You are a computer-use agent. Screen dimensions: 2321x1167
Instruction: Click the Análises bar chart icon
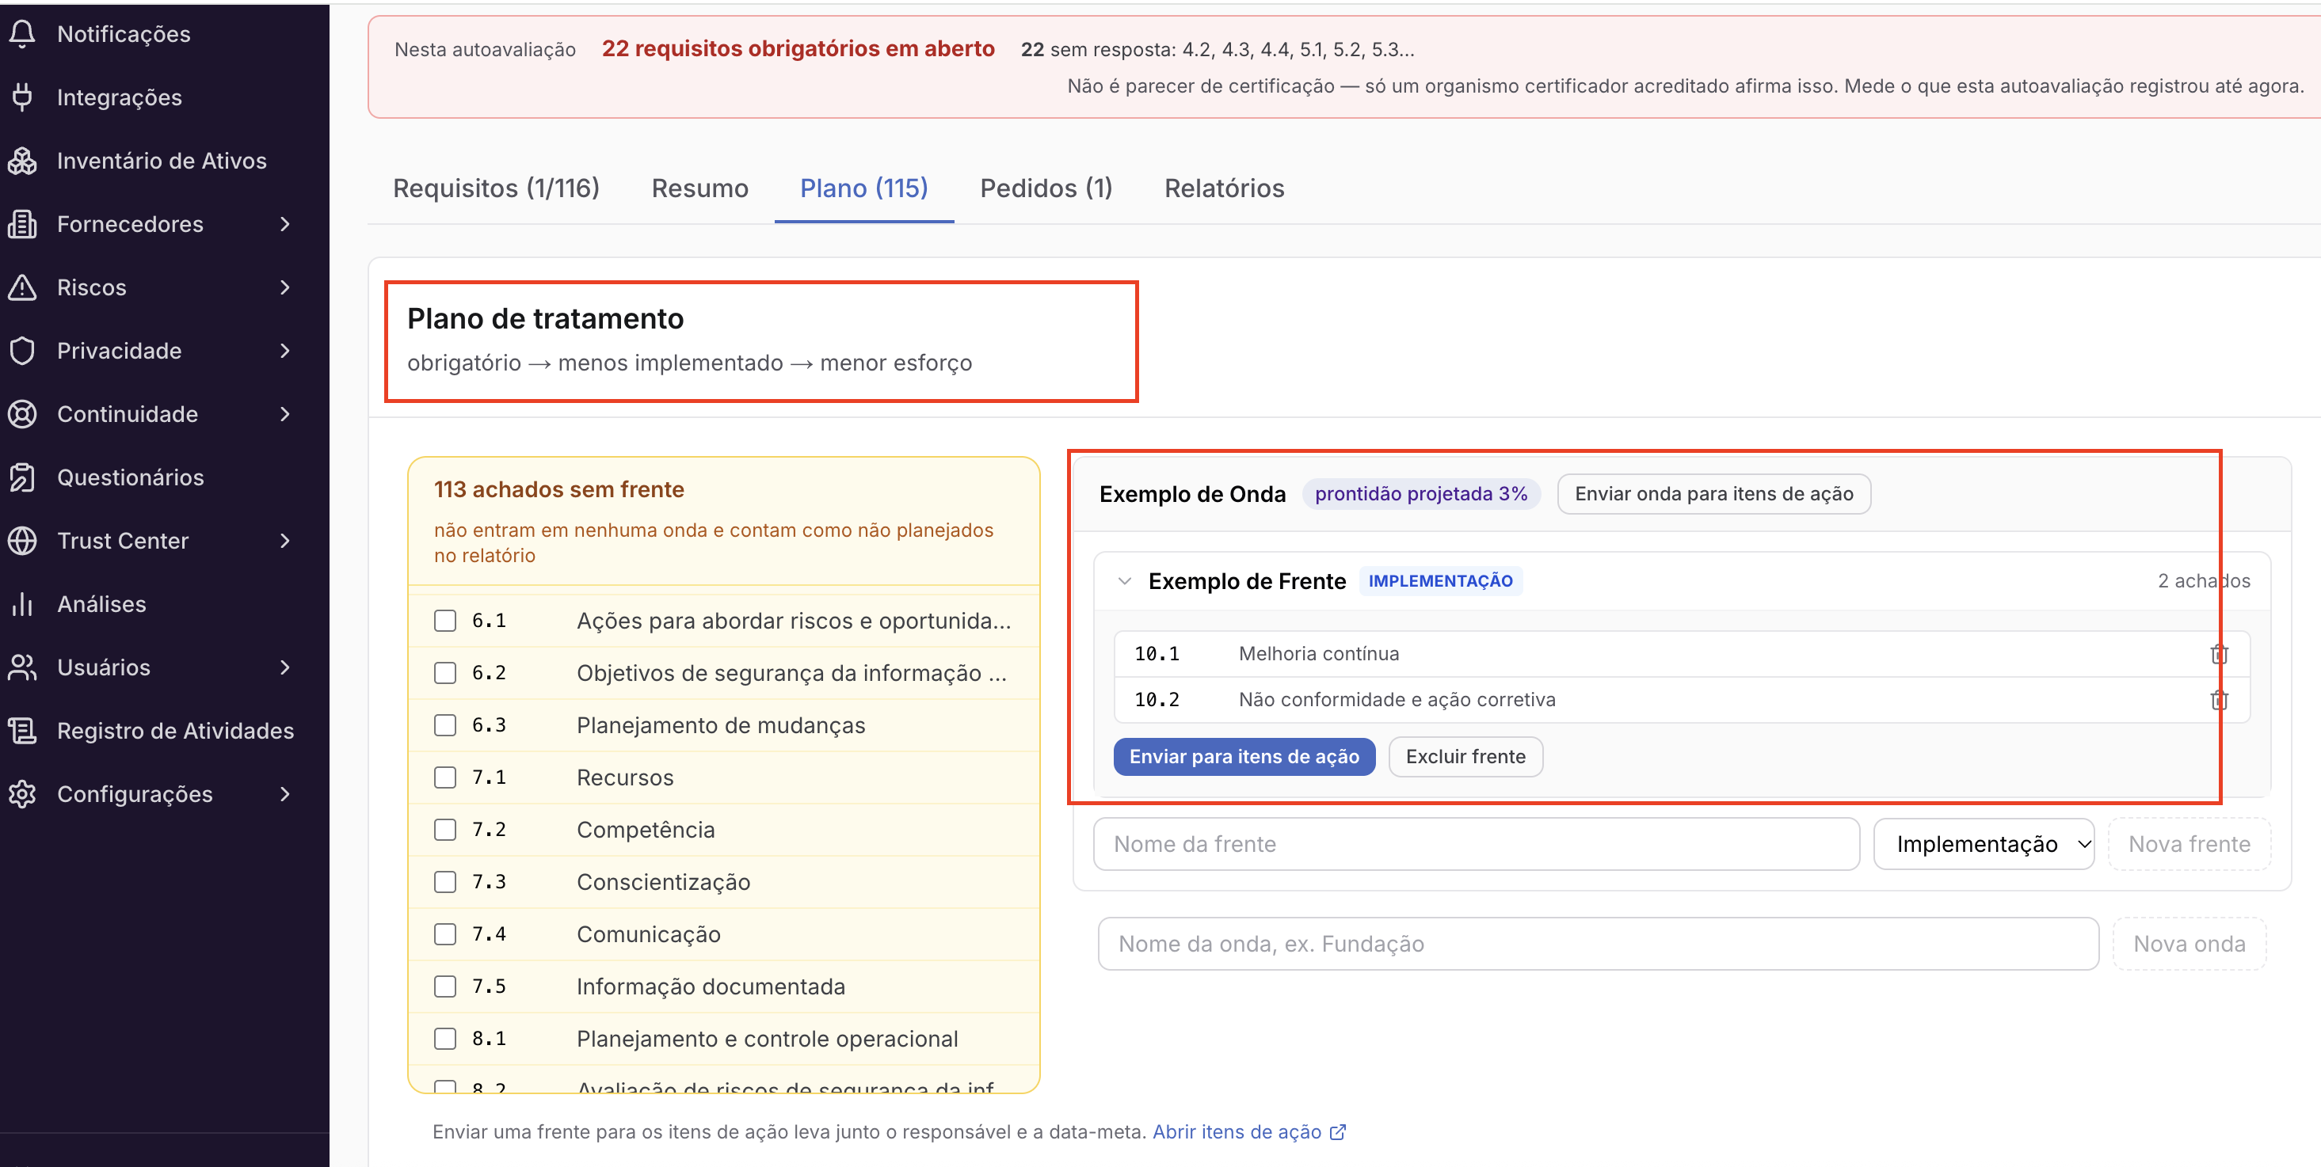[22, 604]
